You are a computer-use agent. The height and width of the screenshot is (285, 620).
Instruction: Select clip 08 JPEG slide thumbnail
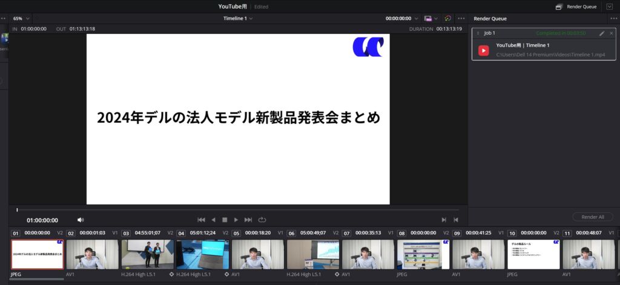point(423,254)
